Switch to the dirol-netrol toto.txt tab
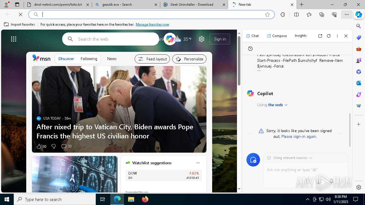The image size is (365, 205). (58, 5)
